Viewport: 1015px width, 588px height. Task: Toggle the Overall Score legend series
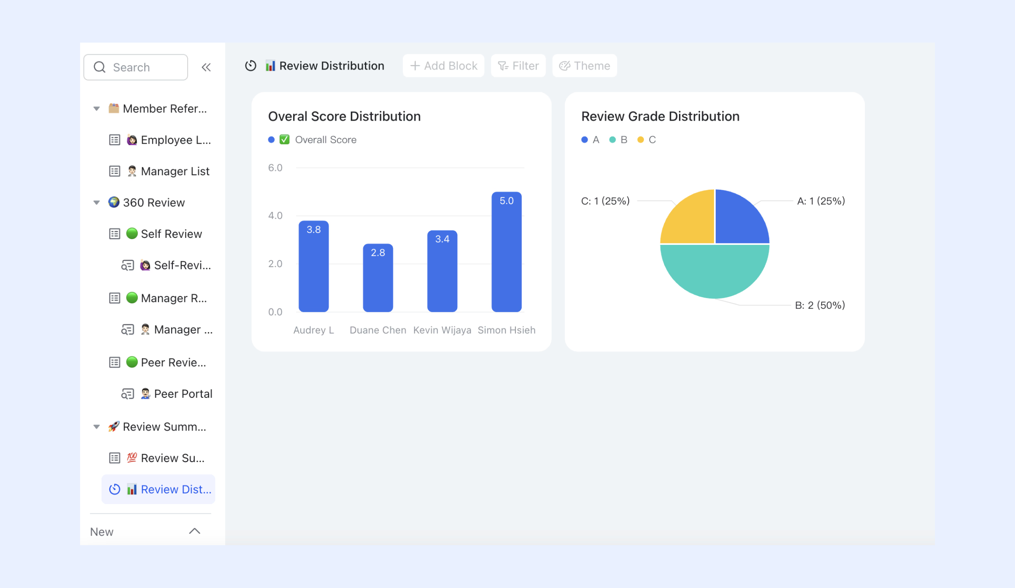click(x=312, y=140)
